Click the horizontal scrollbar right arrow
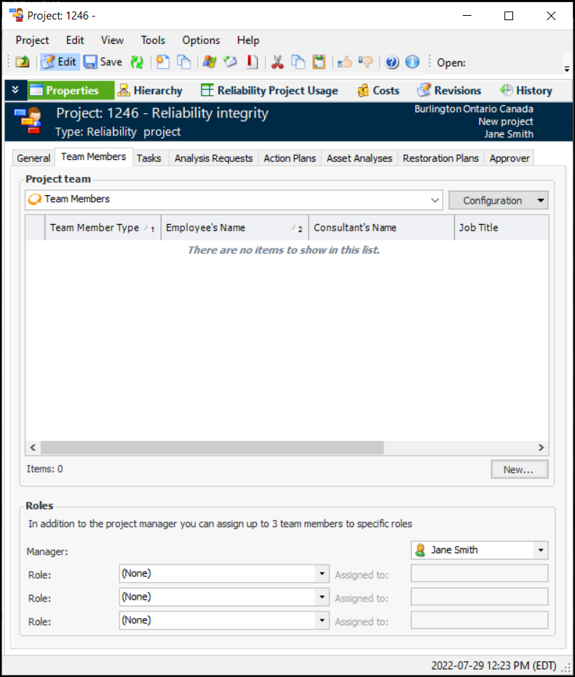 pos(541,448)
